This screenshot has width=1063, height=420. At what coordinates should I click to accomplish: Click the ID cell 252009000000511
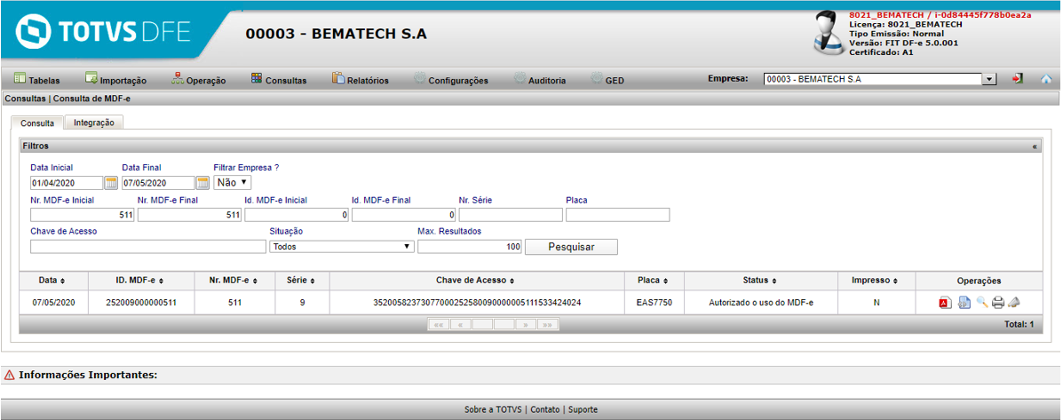pos(141,303)
